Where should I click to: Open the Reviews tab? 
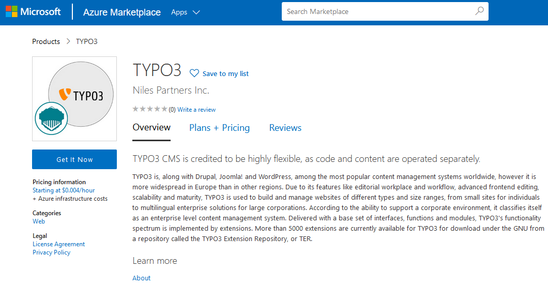pyautogui.click(x=285, y=128)
